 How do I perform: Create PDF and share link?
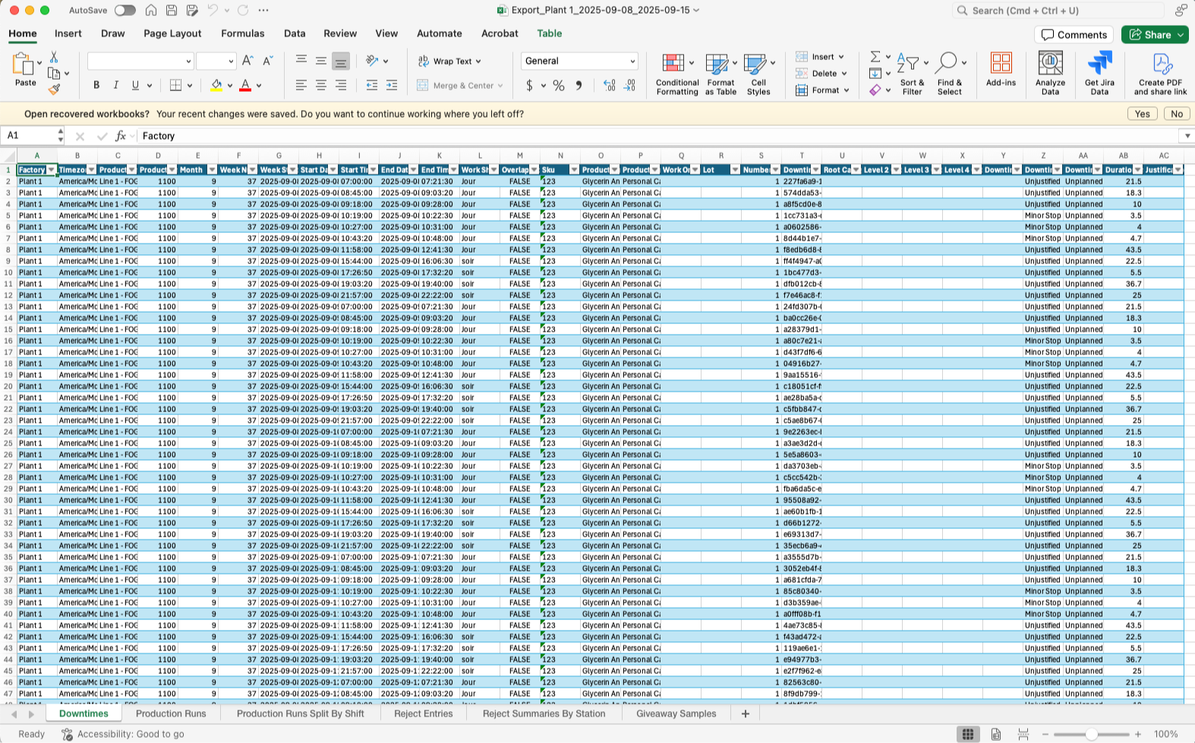(1160, 74)
